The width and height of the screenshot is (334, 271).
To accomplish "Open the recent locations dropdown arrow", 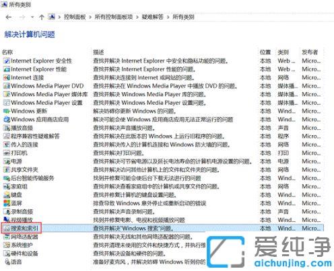I will point(32,17).
